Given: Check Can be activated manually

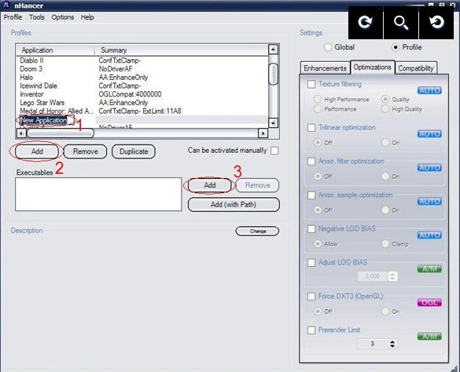Looking at the screenshot, I should tap(274, 151).
